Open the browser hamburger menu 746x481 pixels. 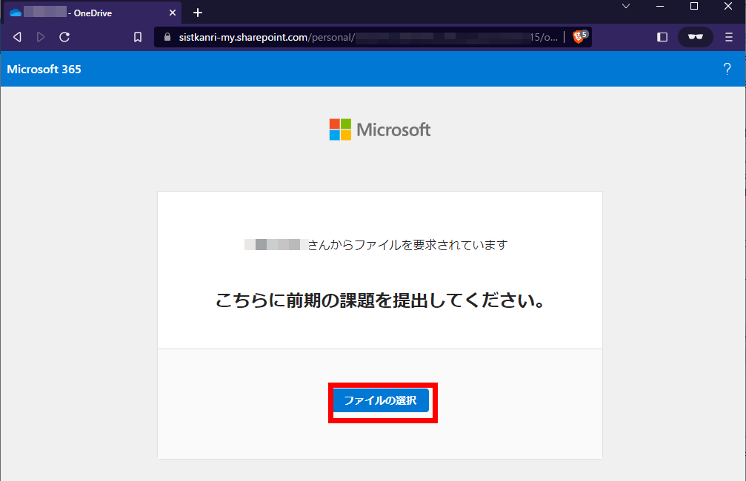point(729,37)
